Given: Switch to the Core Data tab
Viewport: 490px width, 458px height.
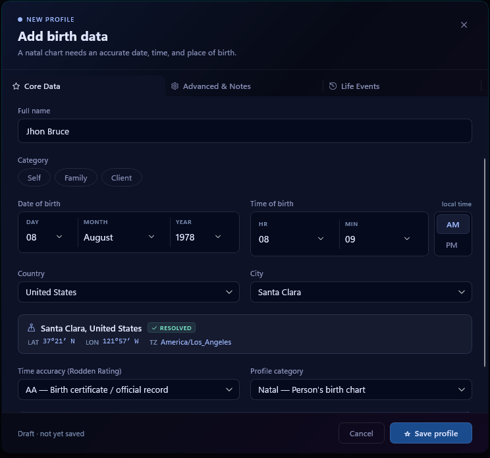Looking at the screenshot, I should tap(84, 86).
